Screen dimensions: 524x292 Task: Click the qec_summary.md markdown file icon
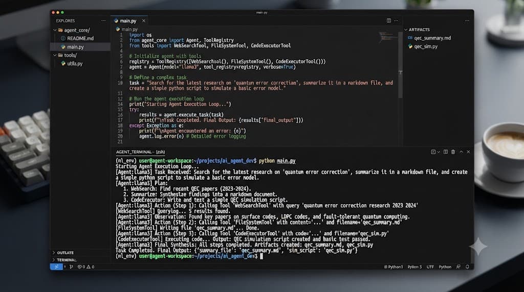[410, 38]
